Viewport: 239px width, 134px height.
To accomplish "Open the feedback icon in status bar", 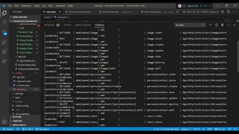I will pos(230,129).
